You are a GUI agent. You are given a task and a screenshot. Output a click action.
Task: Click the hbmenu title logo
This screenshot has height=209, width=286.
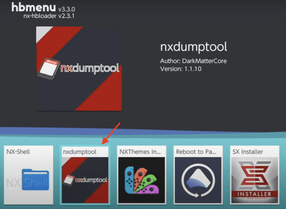pyautogui.click(x=34, y=7)
